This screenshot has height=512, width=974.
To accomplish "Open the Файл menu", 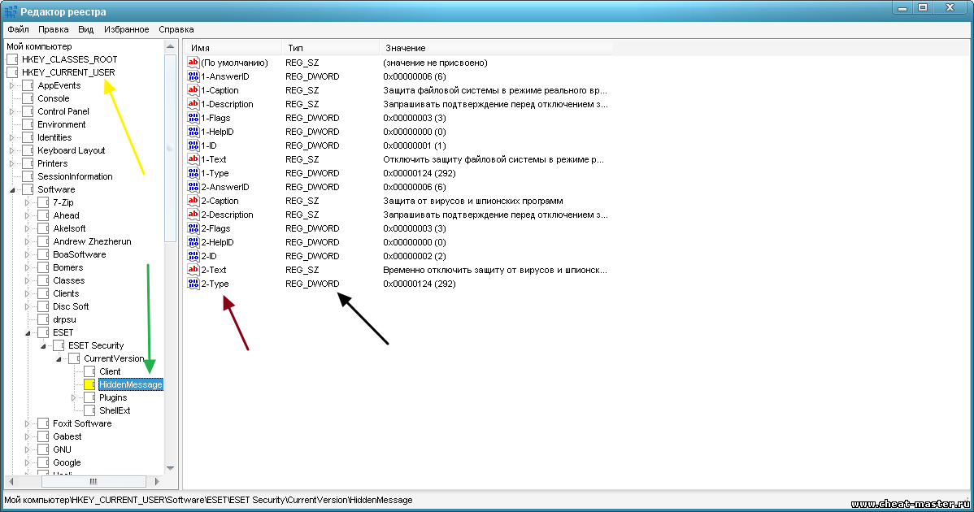I will (x=19, y=29).
